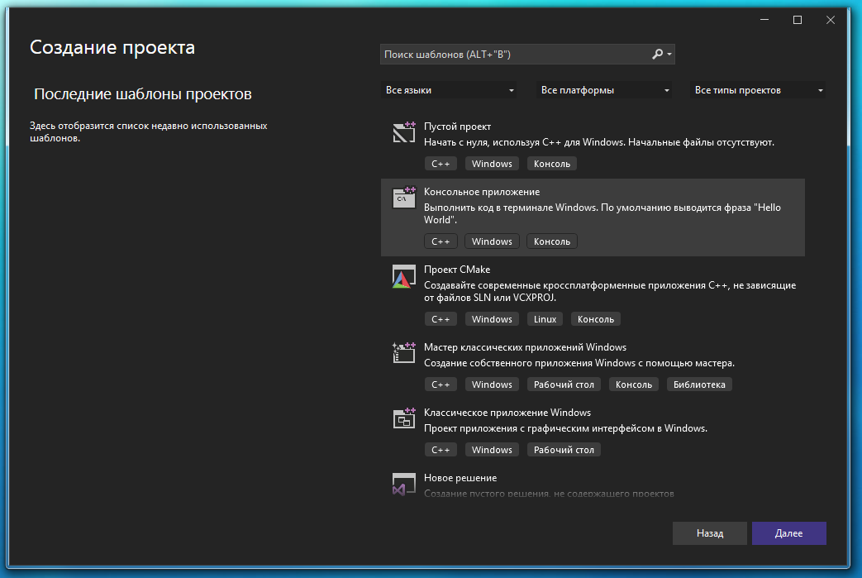Open the search options arrow beside magnifier
The image size is (862, 578).
pos(669,55)
